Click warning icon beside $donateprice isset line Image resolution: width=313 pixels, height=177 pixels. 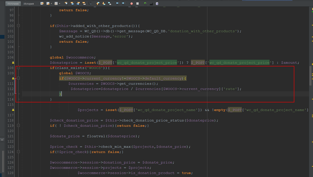pos(13,63)
